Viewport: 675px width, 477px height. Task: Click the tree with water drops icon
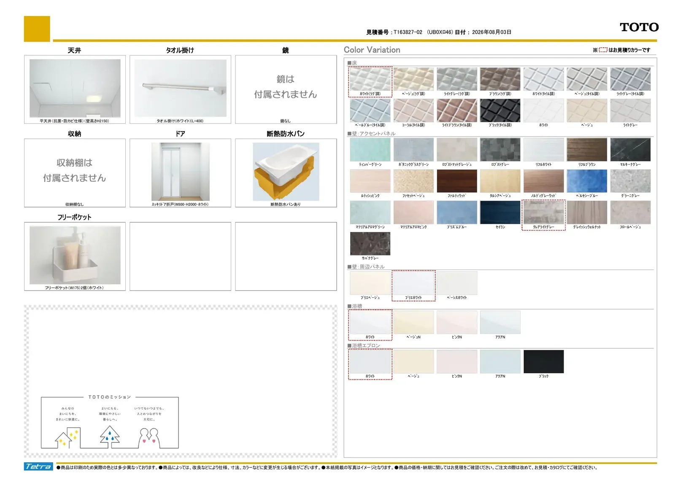click(x=110, y=436)
